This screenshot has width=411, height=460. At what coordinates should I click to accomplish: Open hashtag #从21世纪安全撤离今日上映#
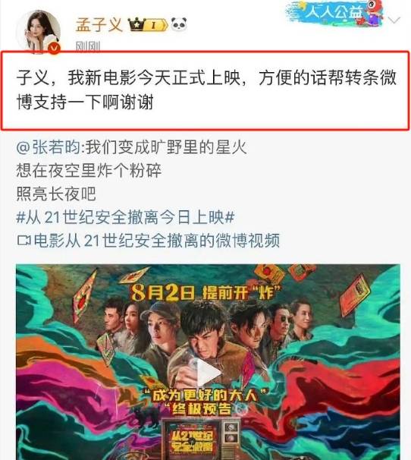[x=125, y=217]
